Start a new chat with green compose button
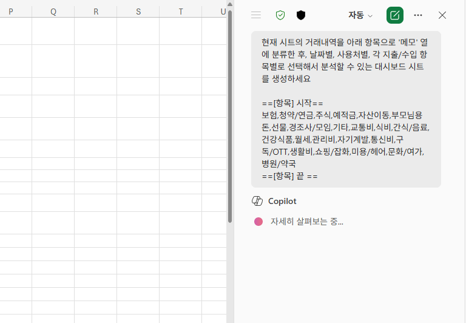466x323 pixels. click(x=394, y=15)
